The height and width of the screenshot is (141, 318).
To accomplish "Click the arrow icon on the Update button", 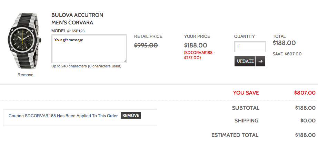I will click(260, 61).
